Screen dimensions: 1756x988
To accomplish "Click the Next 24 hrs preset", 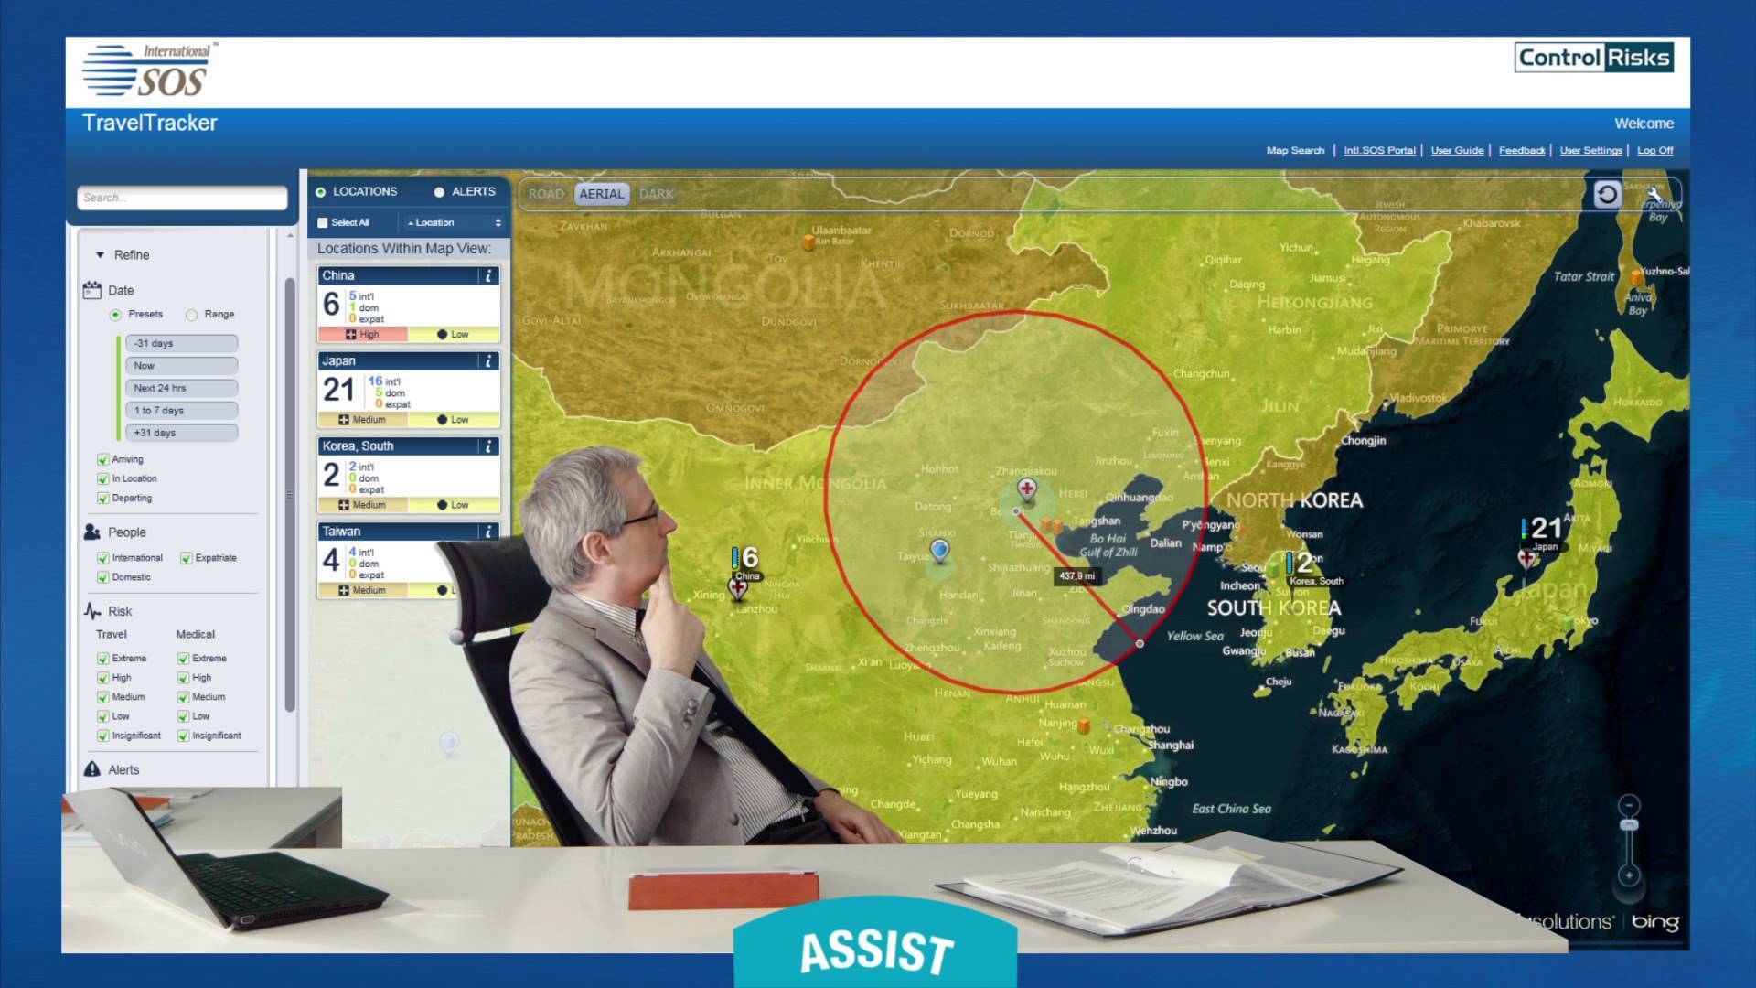I will pyautogui.click(x=181, y=388).
